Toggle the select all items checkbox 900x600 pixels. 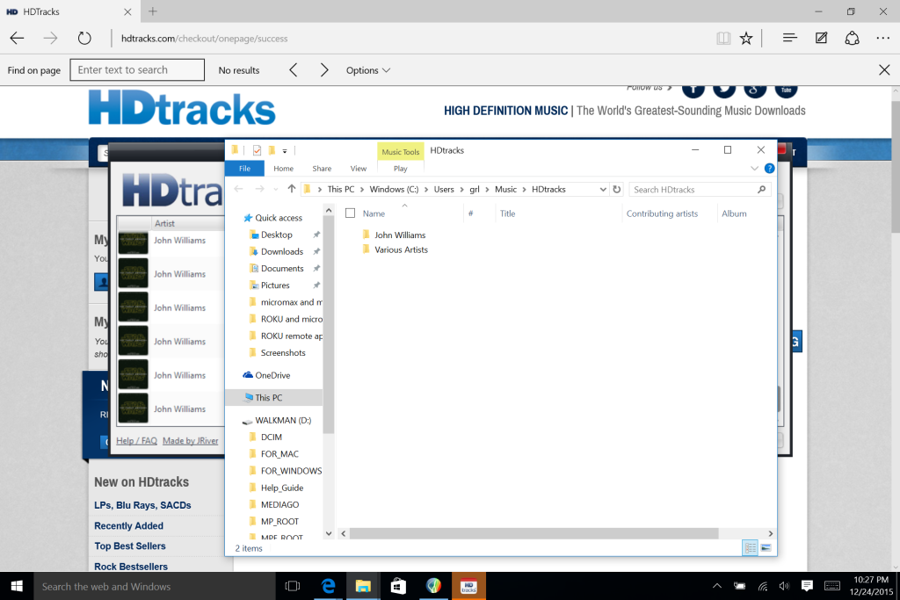(x=350, y=213)
